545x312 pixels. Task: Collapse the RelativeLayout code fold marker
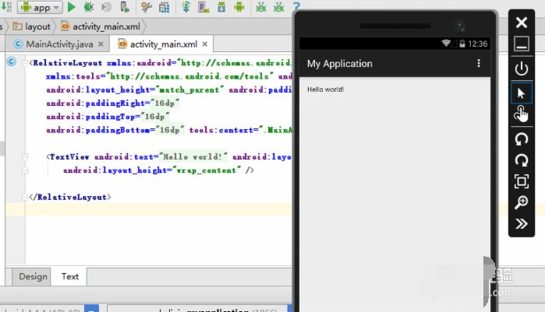pos(25,62)
